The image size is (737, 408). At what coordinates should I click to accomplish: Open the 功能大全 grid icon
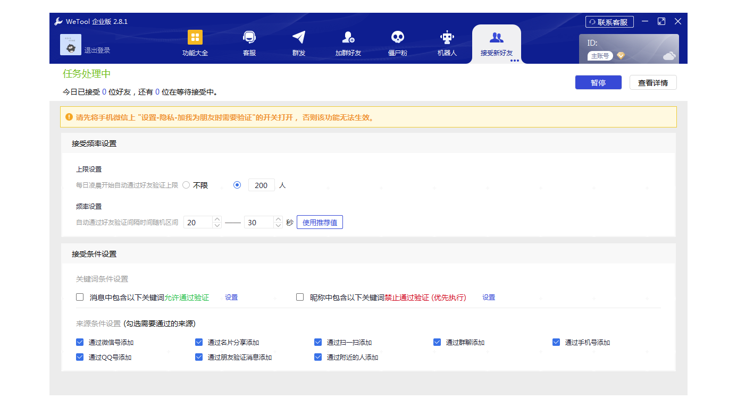click(195, 37)
